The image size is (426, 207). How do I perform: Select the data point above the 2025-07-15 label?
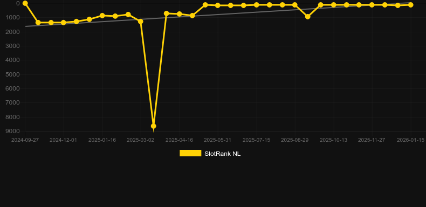pyautogui.click(x=256, y=5)
